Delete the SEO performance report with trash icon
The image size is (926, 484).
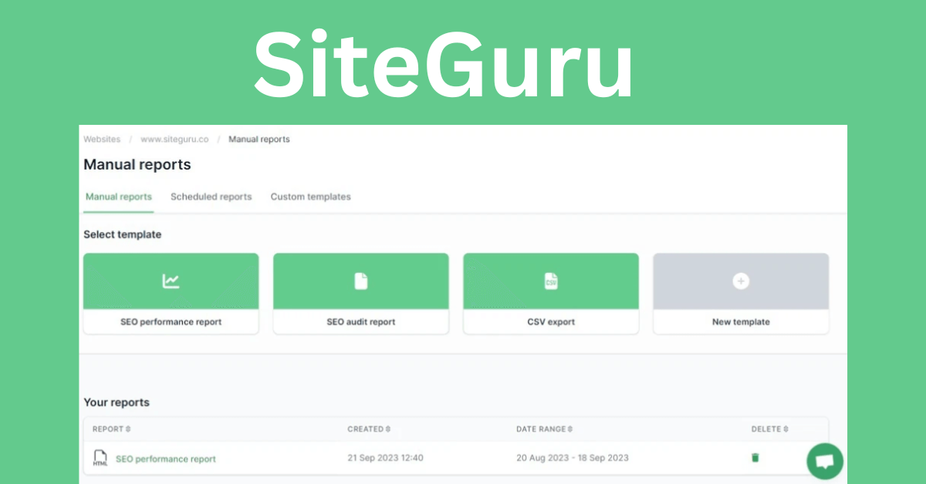click(x=755, y=458)
